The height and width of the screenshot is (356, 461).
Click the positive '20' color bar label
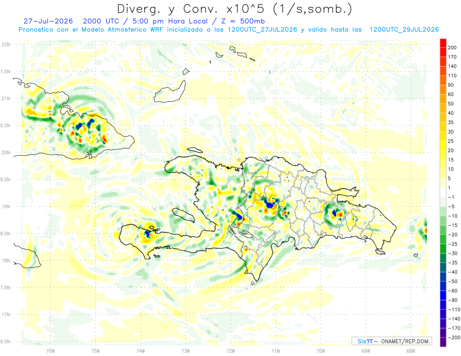pos(451,150)
